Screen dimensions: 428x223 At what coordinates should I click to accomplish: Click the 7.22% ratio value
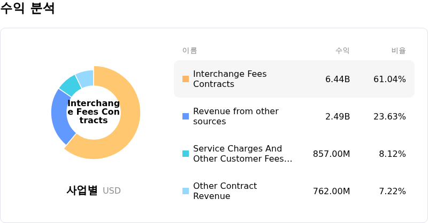click(392, 191)
